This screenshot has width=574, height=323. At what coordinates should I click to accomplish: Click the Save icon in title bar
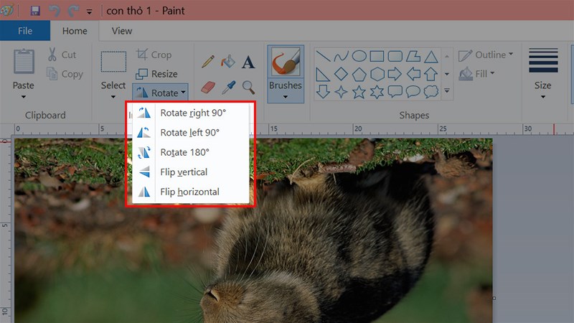coord(34,11)
